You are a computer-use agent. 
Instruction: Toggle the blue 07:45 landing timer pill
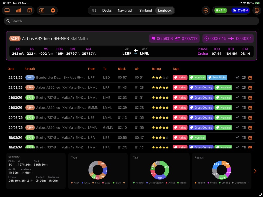click(240, 11)
